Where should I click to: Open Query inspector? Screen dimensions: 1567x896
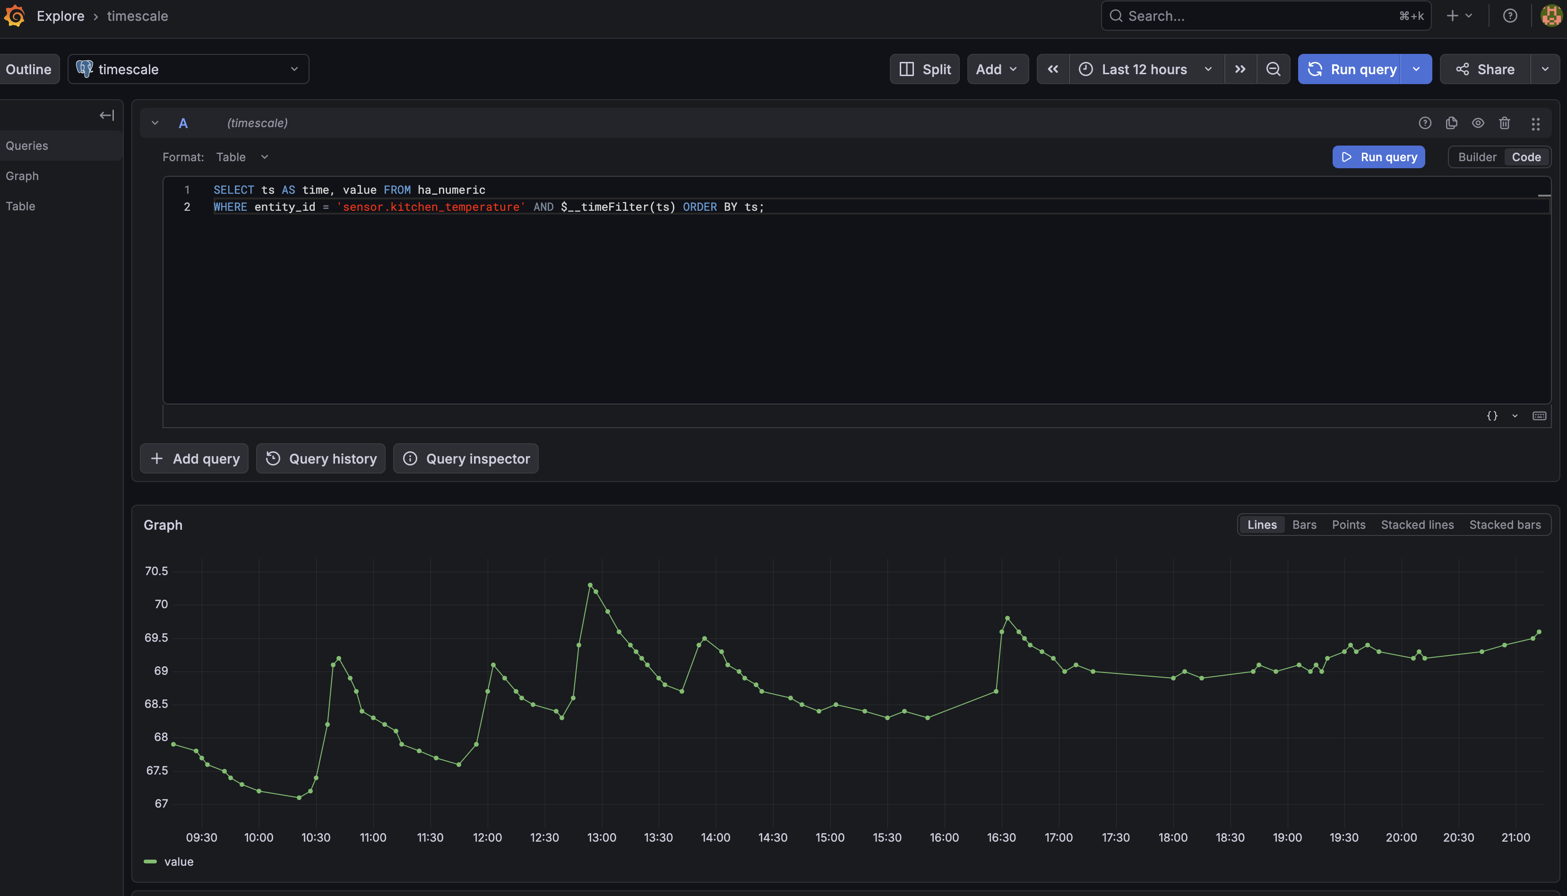point(466,458)
